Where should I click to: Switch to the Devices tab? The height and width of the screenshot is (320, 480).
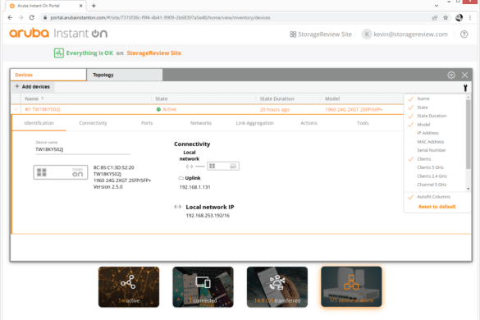pyautogui.click(x=48, y=75)
